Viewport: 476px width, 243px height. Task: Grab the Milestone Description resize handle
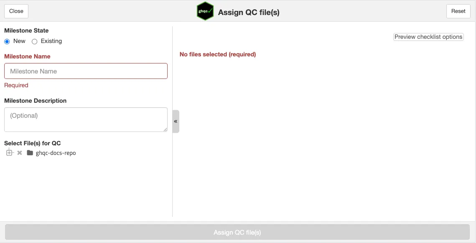(x=165, y=130)
